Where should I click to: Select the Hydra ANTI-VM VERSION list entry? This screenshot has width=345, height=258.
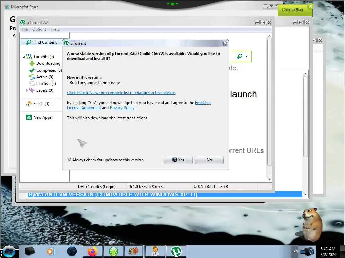point(164,195)
